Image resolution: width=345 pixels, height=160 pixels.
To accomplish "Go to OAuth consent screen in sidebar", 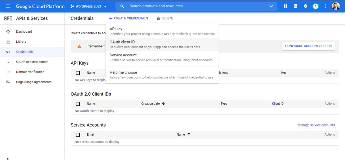I will pyautogui.click(x=32, y=62).
